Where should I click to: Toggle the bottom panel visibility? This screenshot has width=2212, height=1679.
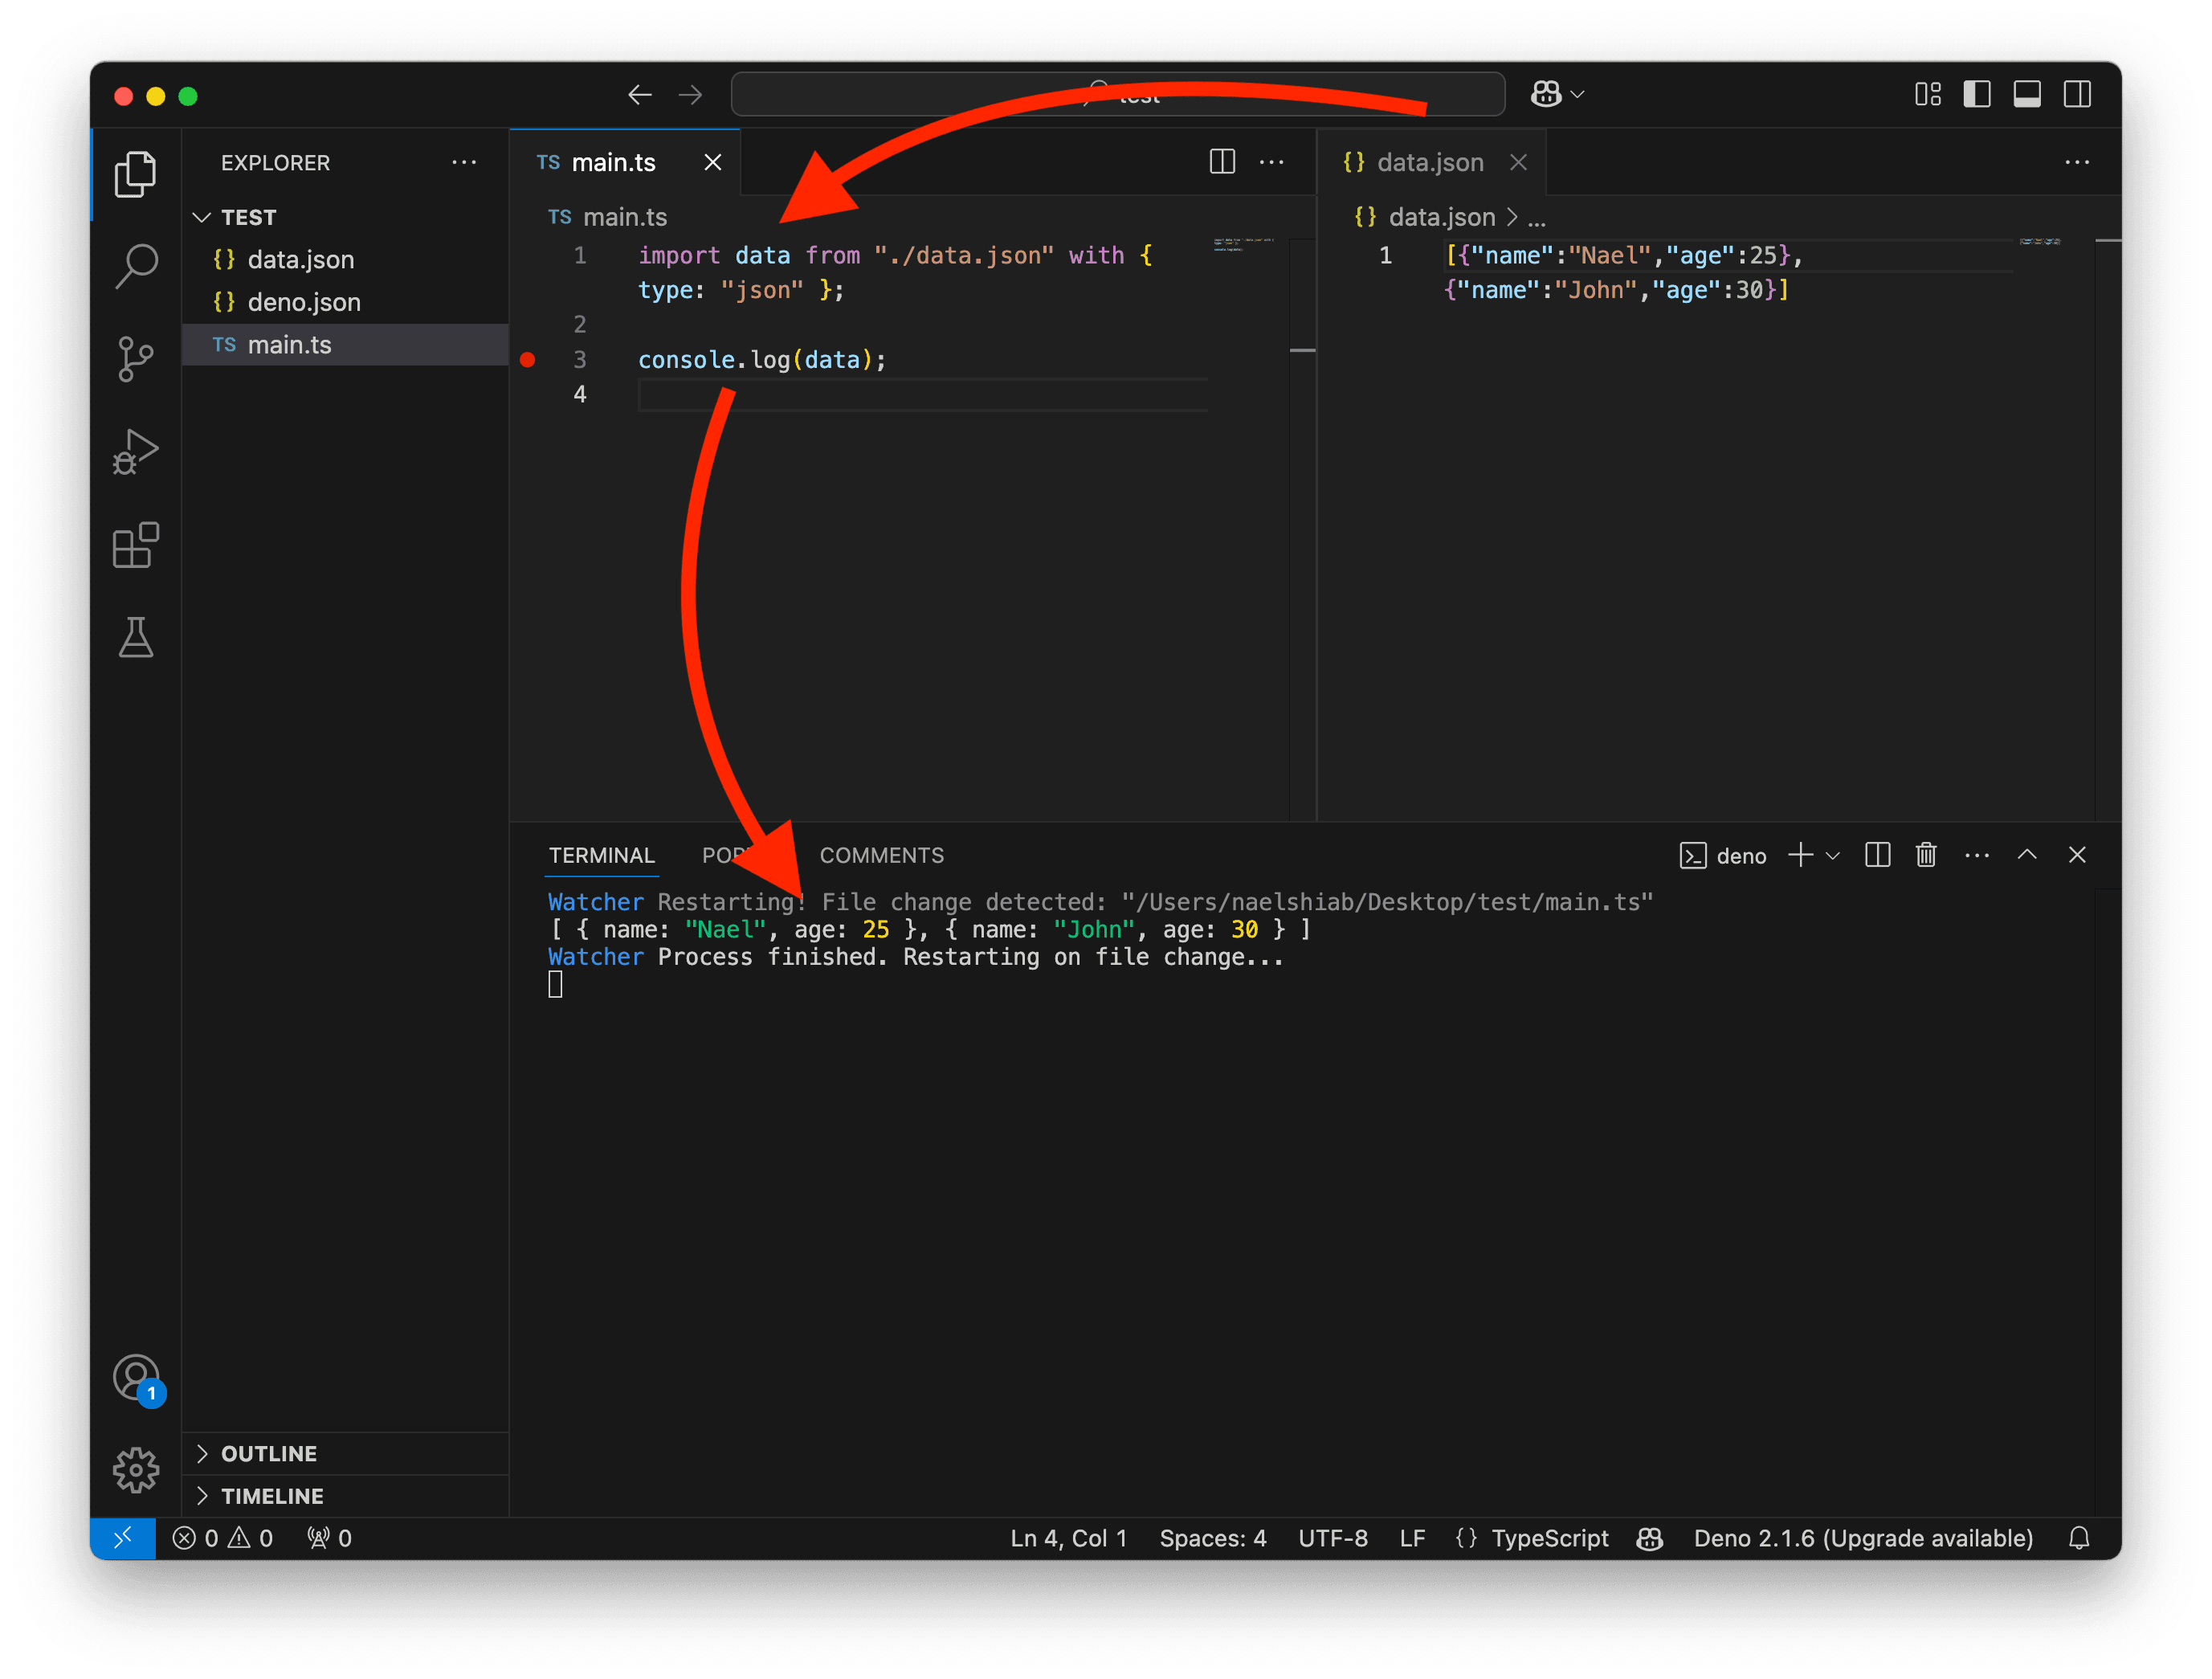(2027, 94)
